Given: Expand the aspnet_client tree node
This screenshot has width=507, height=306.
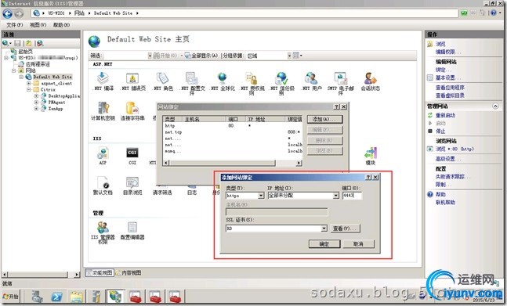Looking at the screenshot, I should pyautogui.click(x=29, y=83).
